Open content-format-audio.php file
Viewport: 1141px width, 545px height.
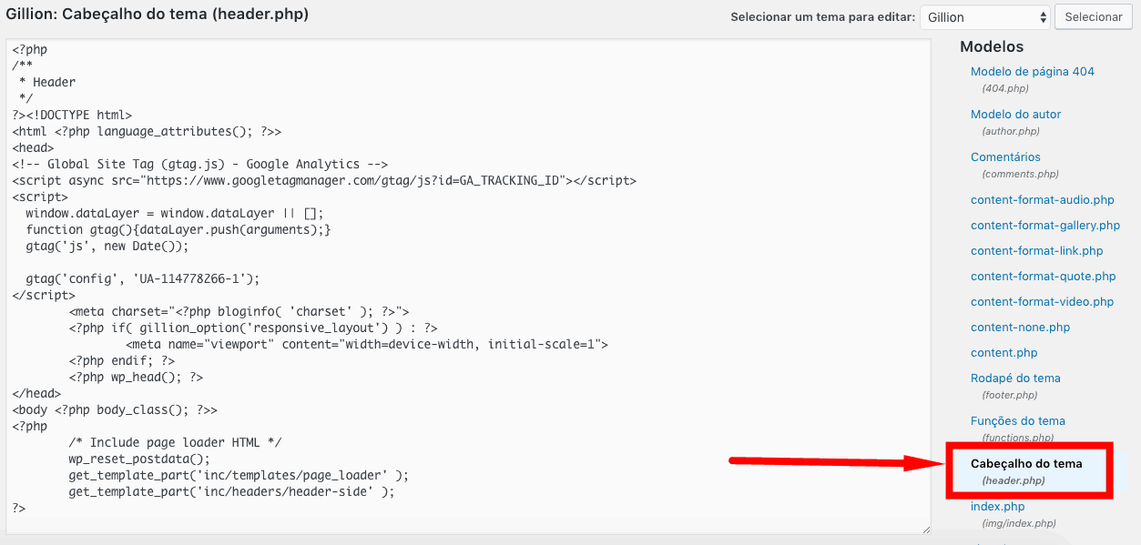[1042, 199]
